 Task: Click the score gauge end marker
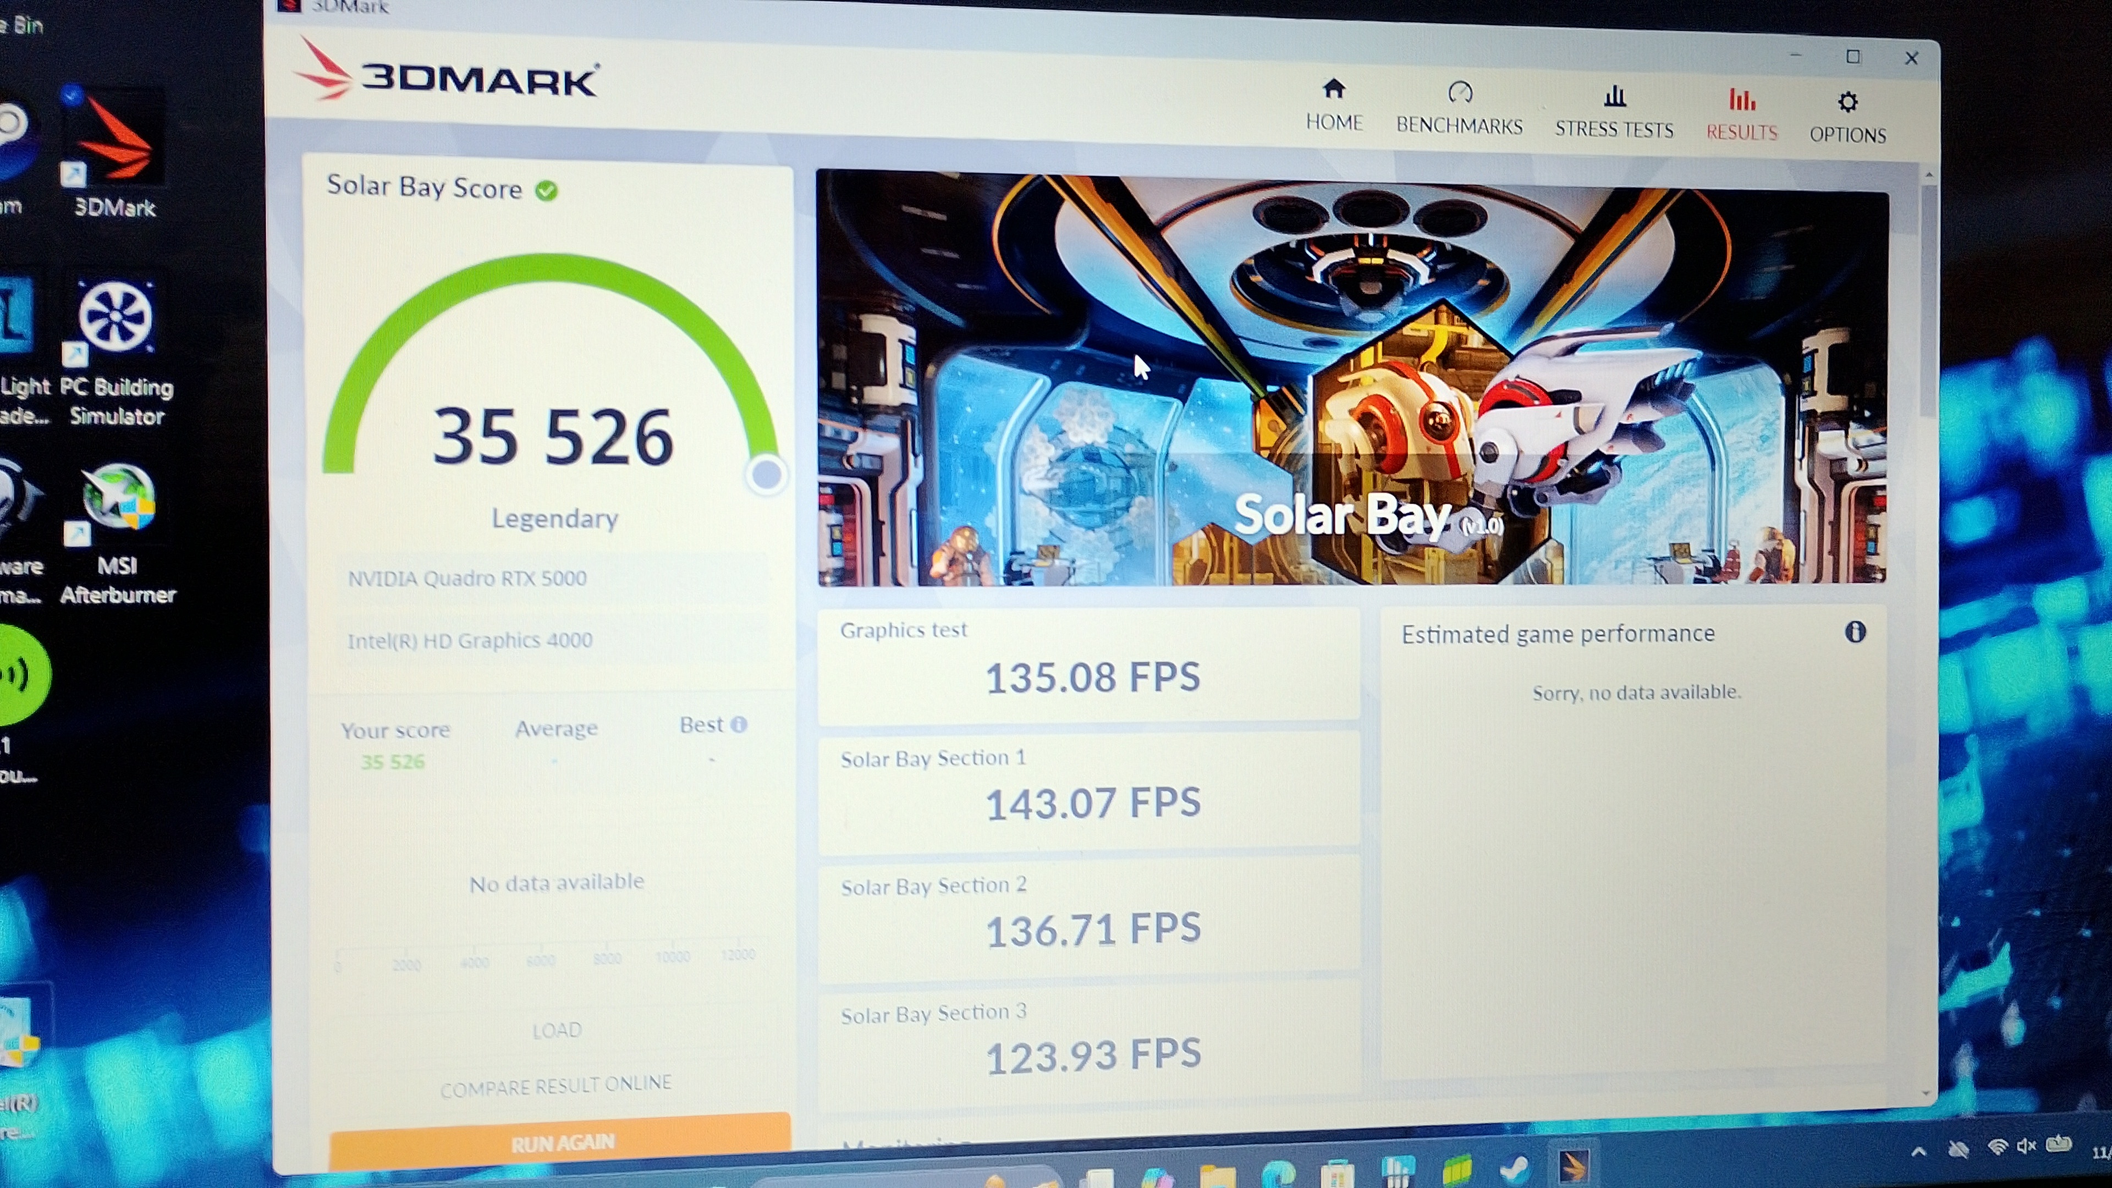(767, 474)
